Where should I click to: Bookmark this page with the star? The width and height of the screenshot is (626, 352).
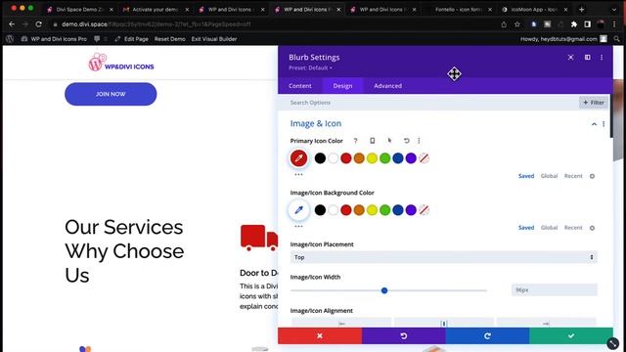click(517, 24)
